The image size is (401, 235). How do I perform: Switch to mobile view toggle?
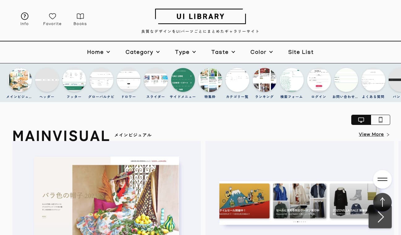click(x=381, y=120)
